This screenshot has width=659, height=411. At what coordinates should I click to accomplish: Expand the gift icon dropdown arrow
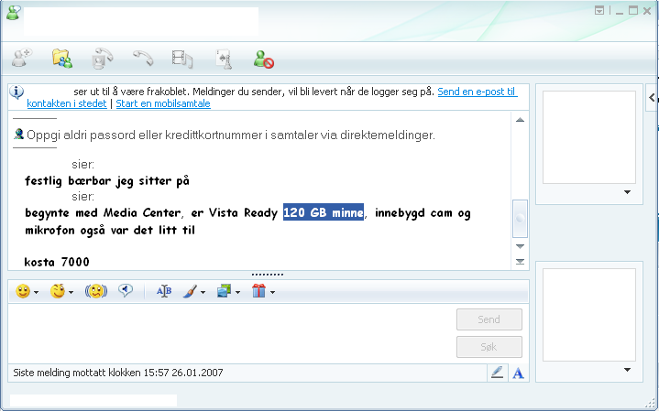coord(273,292)
